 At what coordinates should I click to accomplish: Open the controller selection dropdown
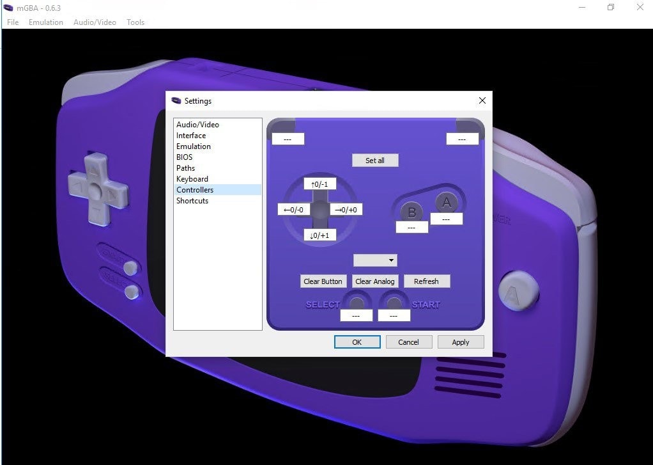pos(375,260)
